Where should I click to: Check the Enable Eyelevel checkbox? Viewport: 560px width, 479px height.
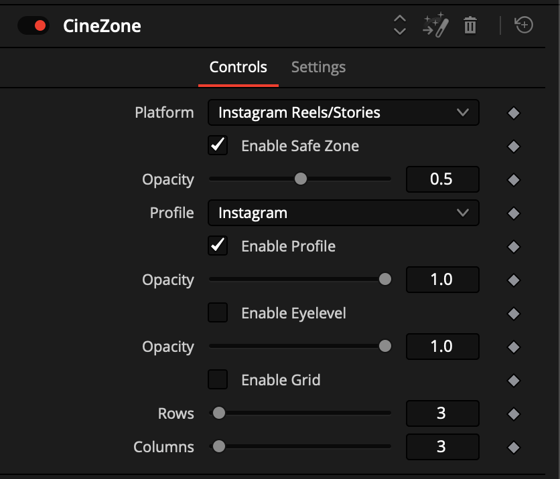[x=218, y=312]
